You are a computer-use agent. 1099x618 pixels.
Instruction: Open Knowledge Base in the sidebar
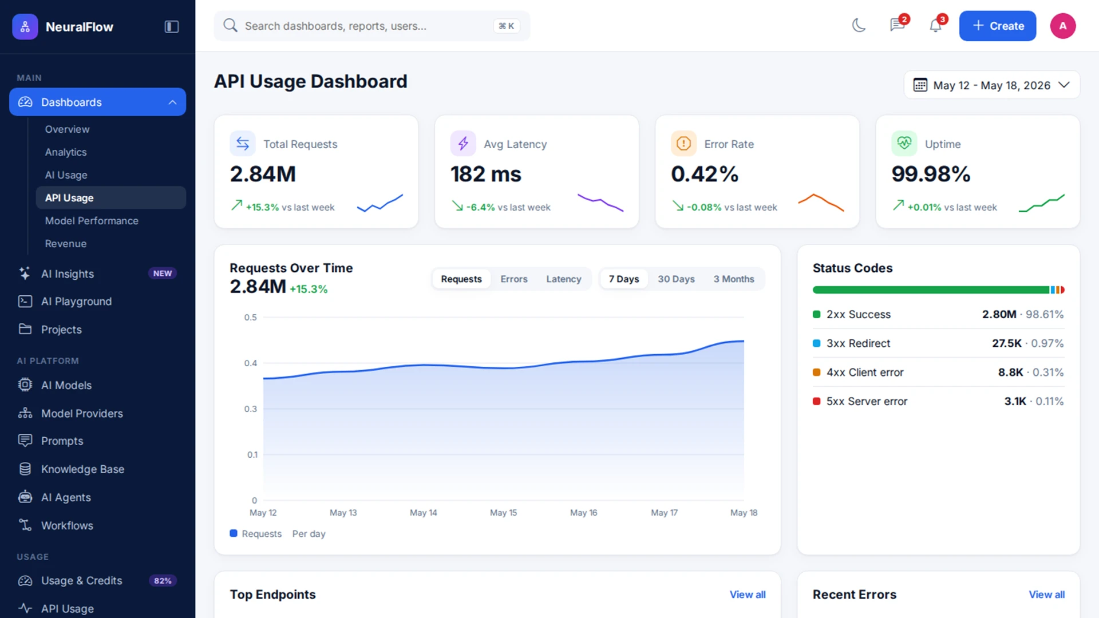[97, 469]
